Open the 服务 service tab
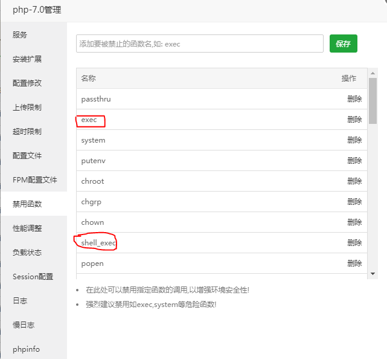Viewport: 387px width, 359px height. pos(20,35)
